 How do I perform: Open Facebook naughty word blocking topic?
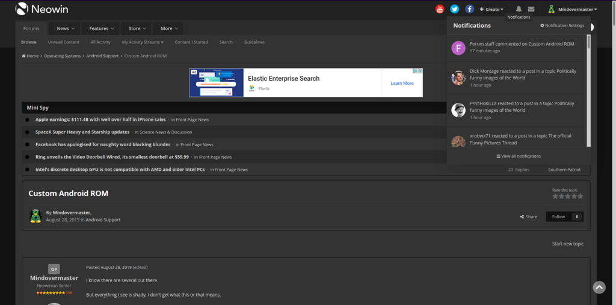coord(103,144)
